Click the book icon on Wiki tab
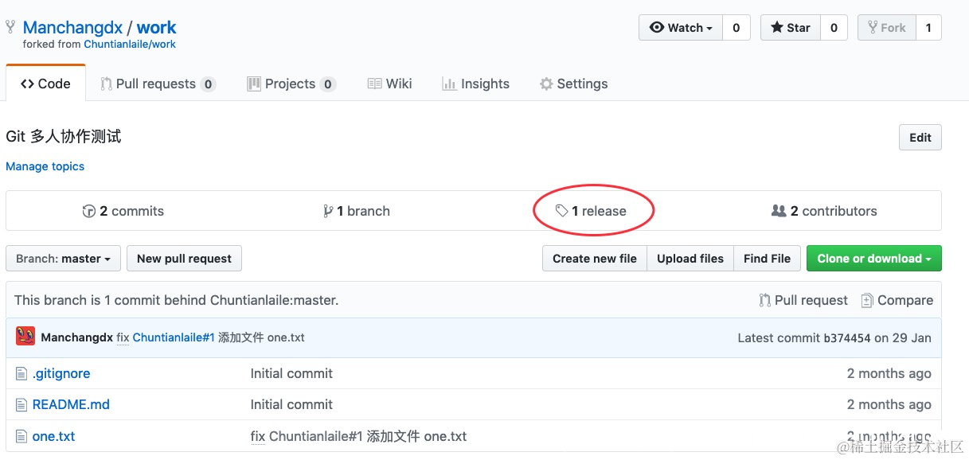Image resolution: width=969 pixels, height=460 pixels. coord(374,84)
